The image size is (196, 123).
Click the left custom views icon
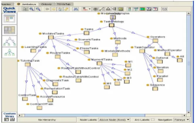click(6, 119)
